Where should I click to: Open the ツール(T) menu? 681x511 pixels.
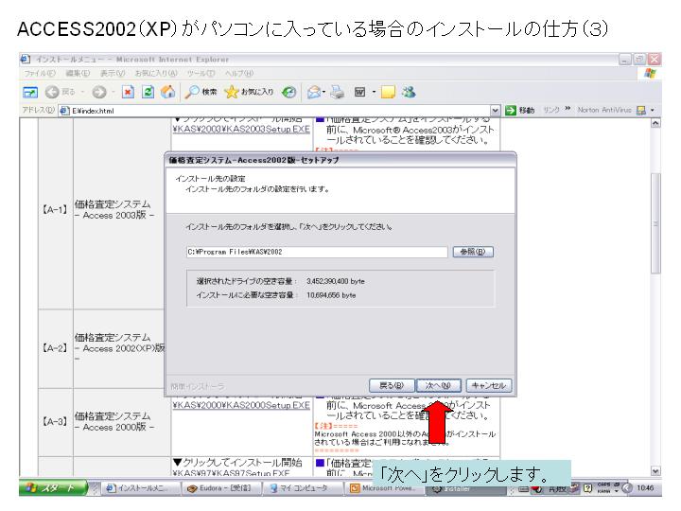(201, 74)
